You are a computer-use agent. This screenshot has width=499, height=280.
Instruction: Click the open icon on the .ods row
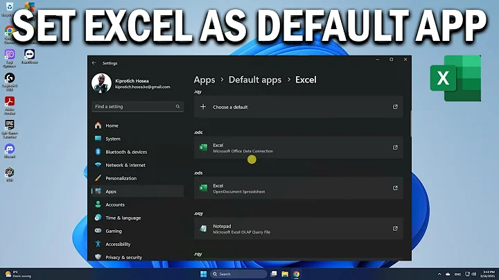coord(395,188)
